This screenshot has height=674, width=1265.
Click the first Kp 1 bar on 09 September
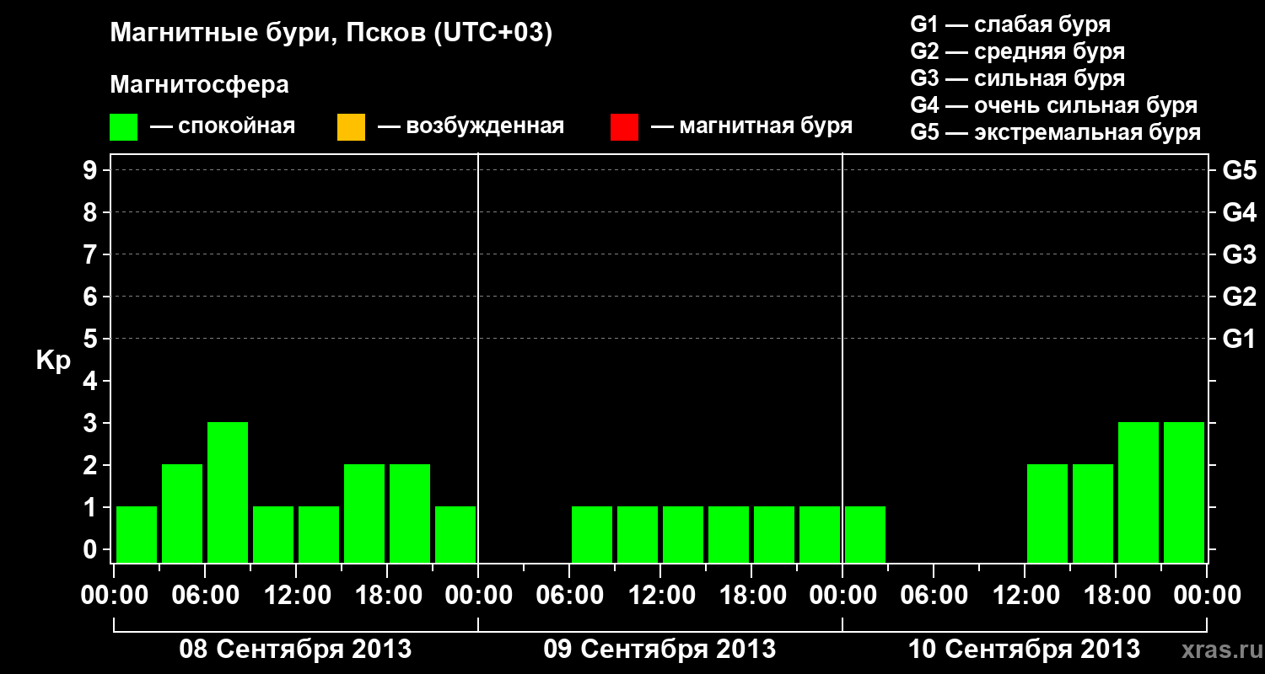(x=592, y=534)
